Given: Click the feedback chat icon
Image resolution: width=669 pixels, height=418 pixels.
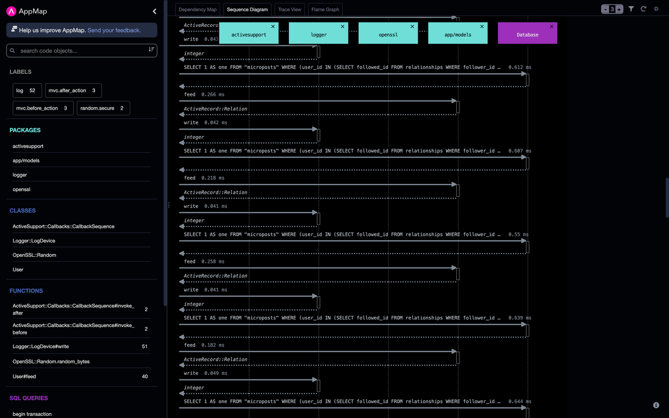Looking at the screenshot, I should click(14, 29).
